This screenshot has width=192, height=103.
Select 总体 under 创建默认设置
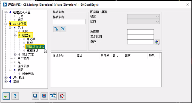pyautogui.click(x=21, y=16)
